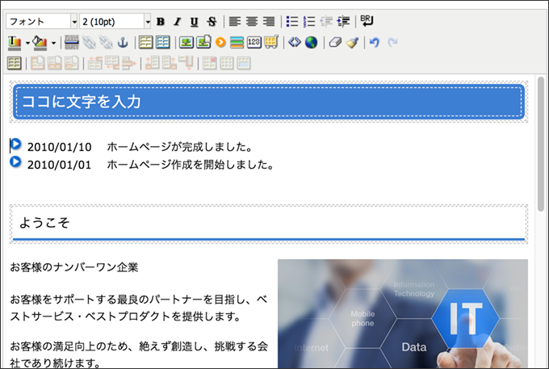Click the image with document icon
The width and height of the screenshot is (549, 369).
click(203, 42)
